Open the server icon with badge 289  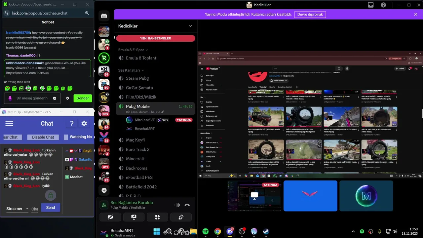point(104,111)
